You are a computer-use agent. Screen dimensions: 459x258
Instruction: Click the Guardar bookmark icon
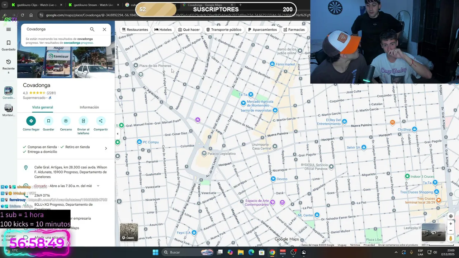pyautogui.click(x=48, y=121)
